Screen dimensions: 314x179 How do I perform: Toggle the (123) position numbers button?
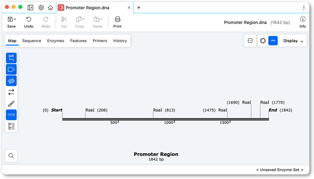click(x=11, y=115)
